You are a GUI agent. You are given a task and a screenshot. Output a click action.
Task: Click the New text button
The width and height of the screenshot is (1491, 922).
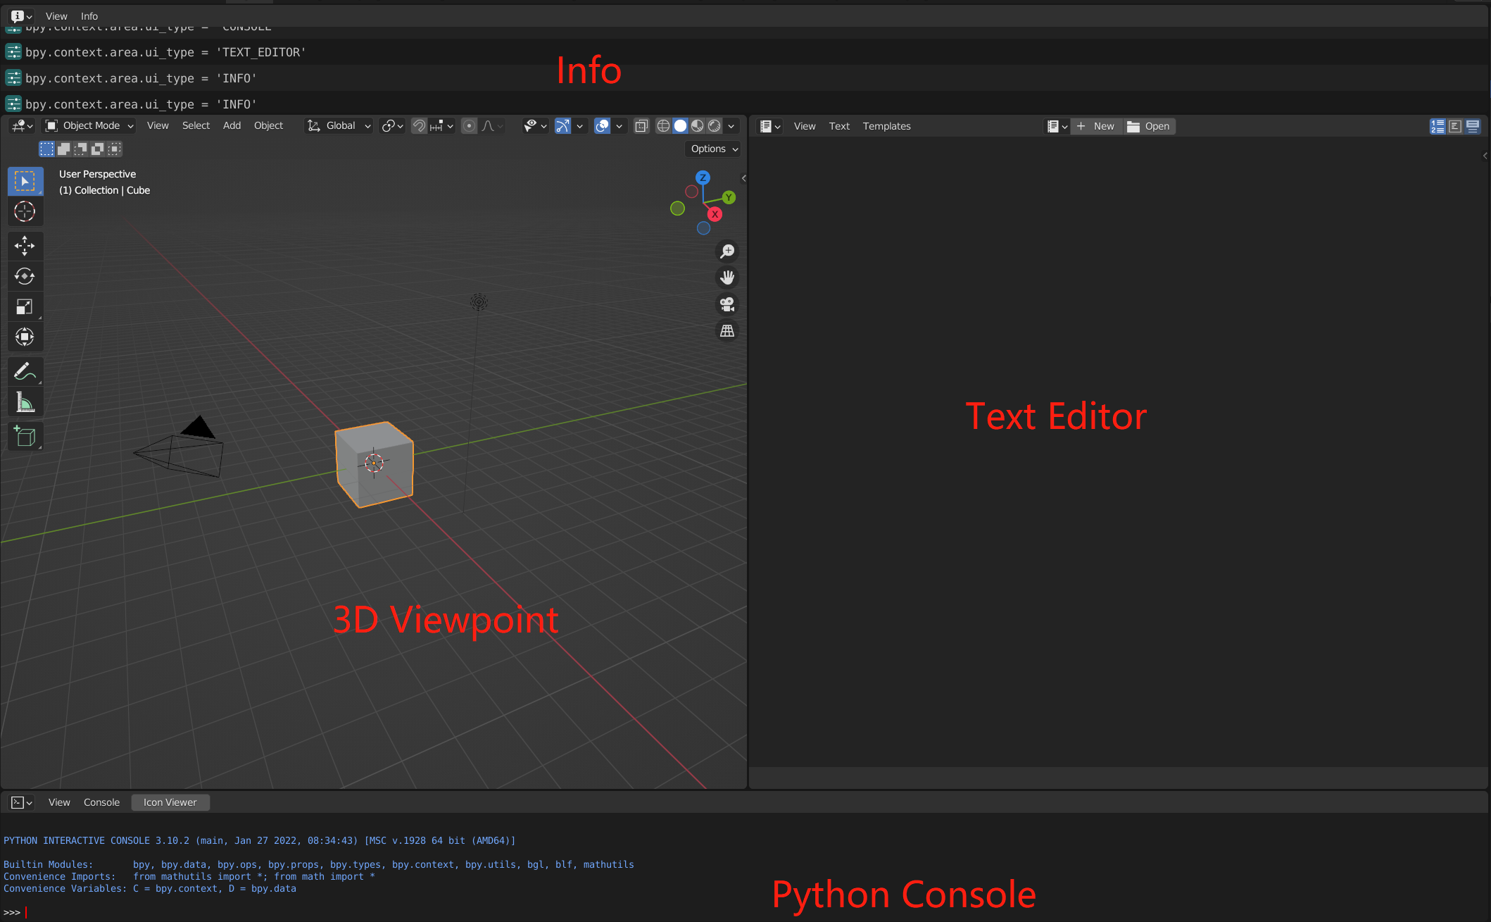[1096, 126]
